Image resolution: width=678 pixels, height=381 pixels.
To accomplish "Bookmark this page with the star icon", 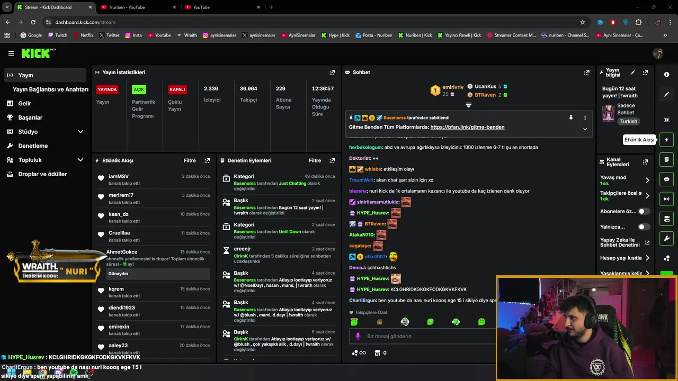I will coord(583,22).
